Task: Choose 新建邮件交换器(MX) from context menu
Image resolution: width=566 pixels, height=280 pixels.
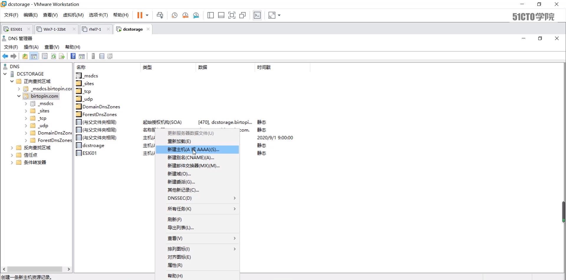Action: pos(197,166)
